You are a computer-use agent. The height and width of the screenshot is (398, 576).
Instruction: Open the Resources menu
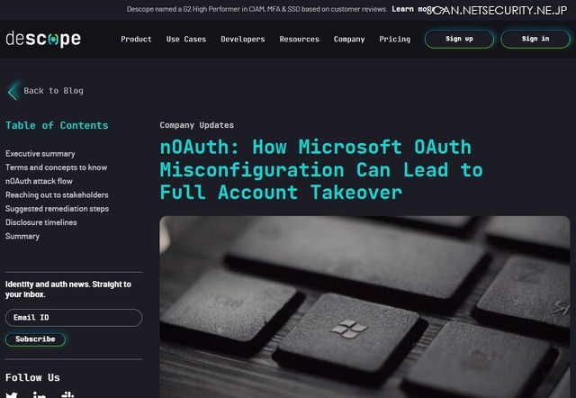pos(299,39)
